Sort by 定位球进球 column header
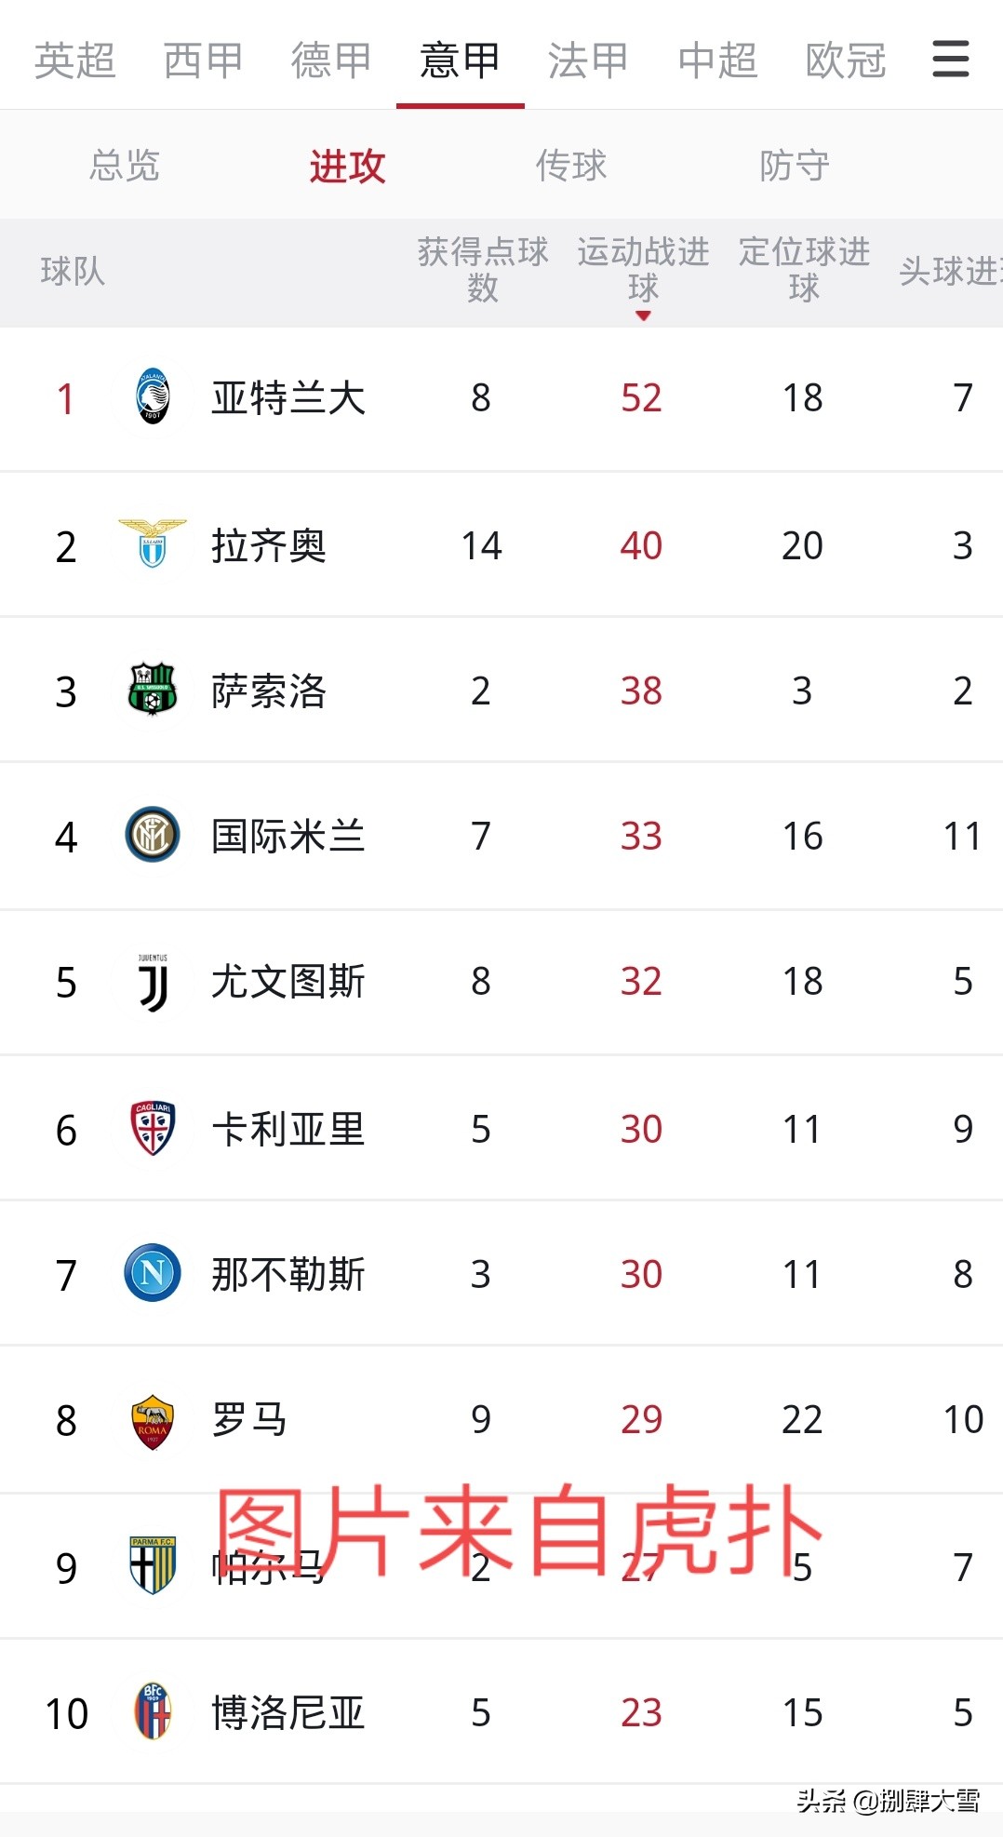1003x1837 pixels. (x=804, y=270)
